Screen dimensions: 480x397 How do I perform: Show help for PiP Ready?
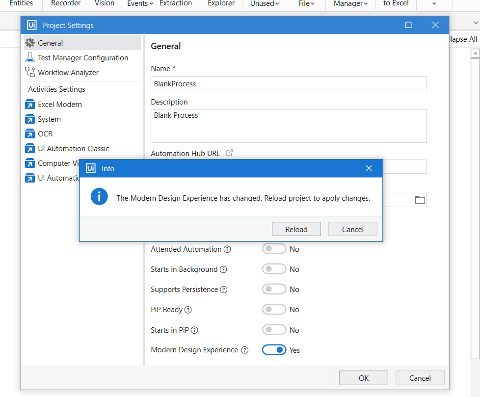click(x=188, y=310)
